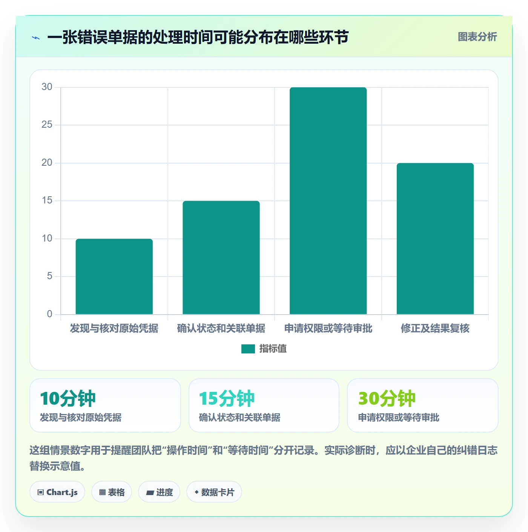
Task: Click the y-axis value 15
Action: click(47, 200)
